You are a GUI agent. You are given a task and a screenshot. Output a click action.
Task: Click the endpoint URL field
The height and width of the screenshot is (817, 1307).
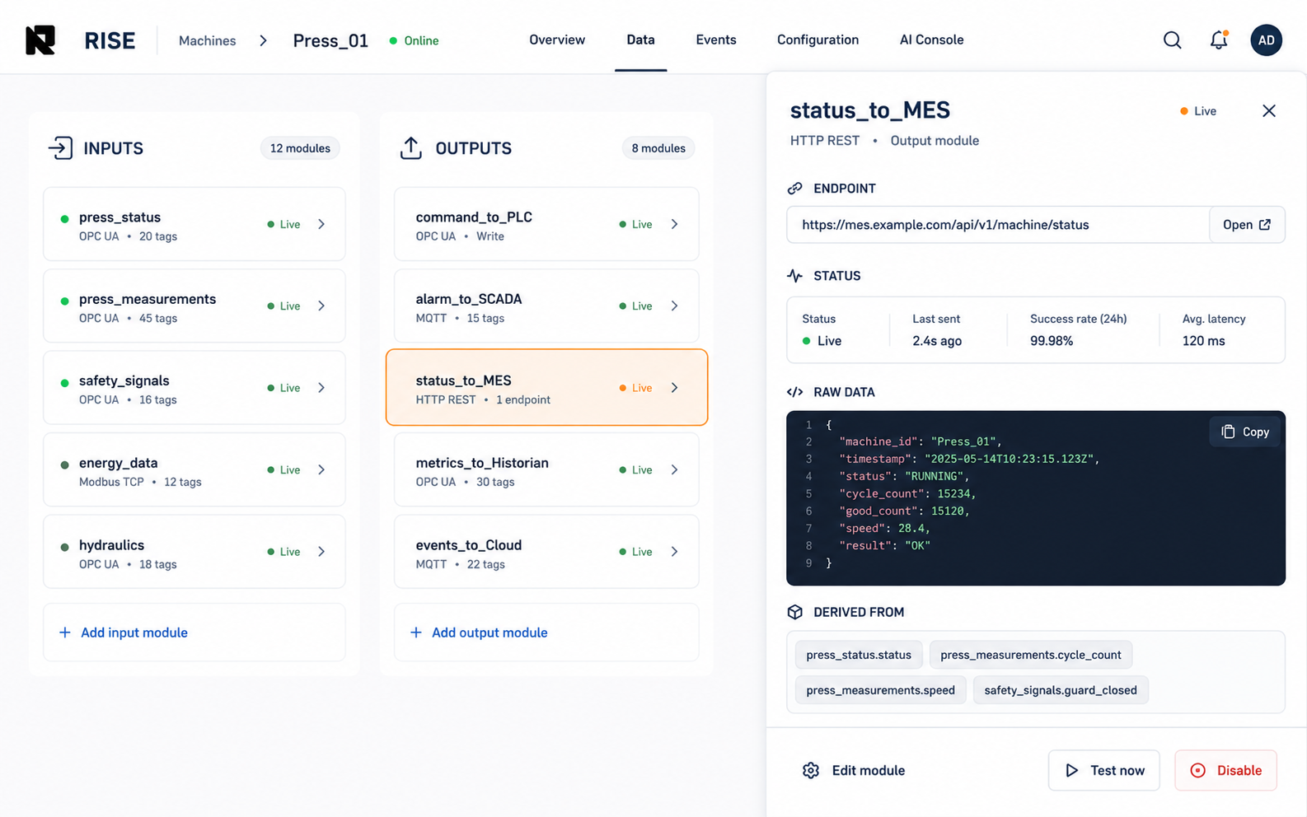pos(998,225)
